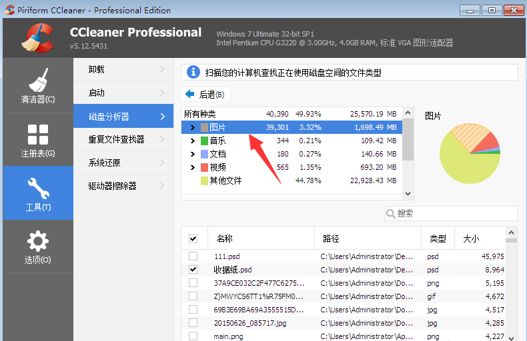
Task: Check the box for 111.psd
Action: [x=193, y=256]
